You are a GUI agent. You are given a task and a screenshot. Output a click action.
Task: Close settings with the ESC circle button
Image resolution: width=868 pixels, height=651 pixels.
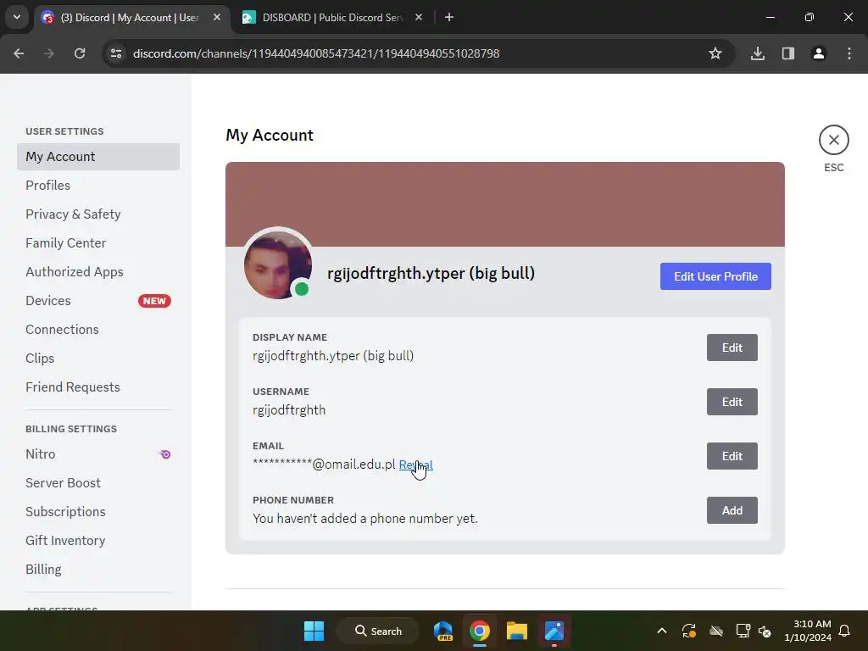pos(833,140)
